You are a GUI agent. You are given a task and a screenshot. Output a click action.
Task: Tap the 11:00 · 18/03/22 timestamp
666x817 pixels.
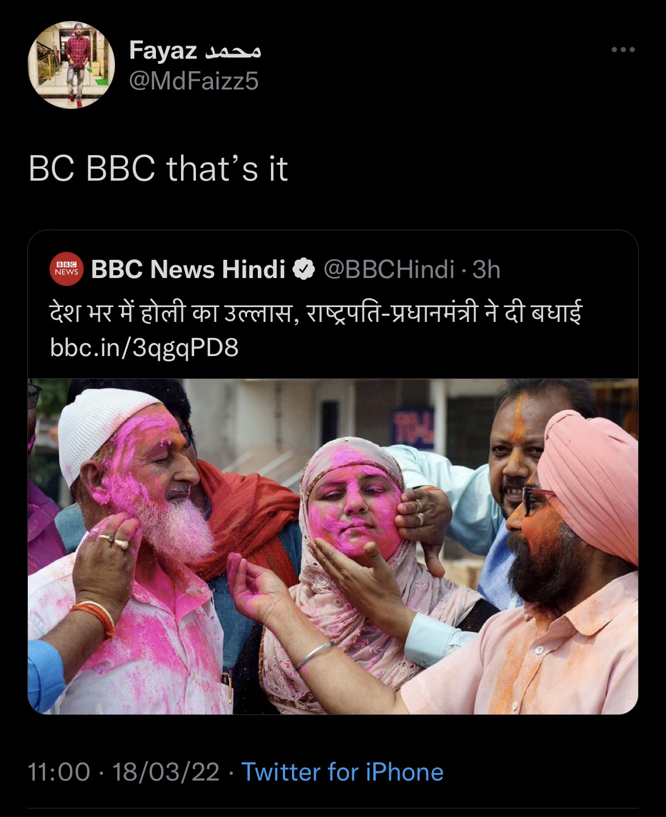tap(124, 772)
